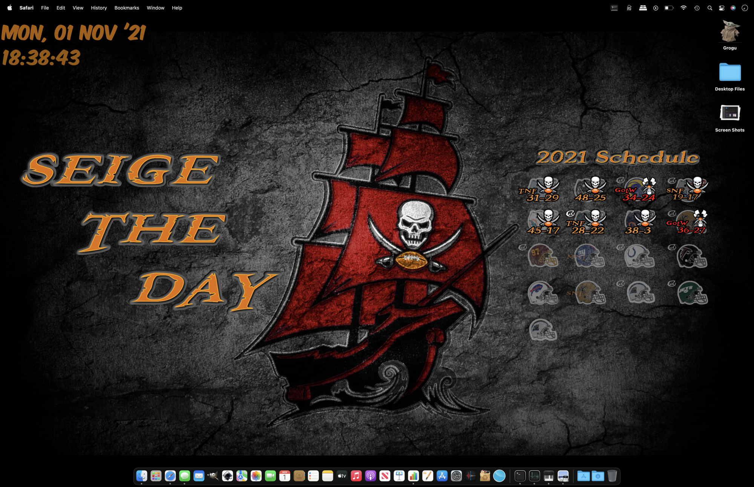Open Maps app in the Dock
Image resolution: width=754 pixels, height=487 pixels.
coord(242,476)
